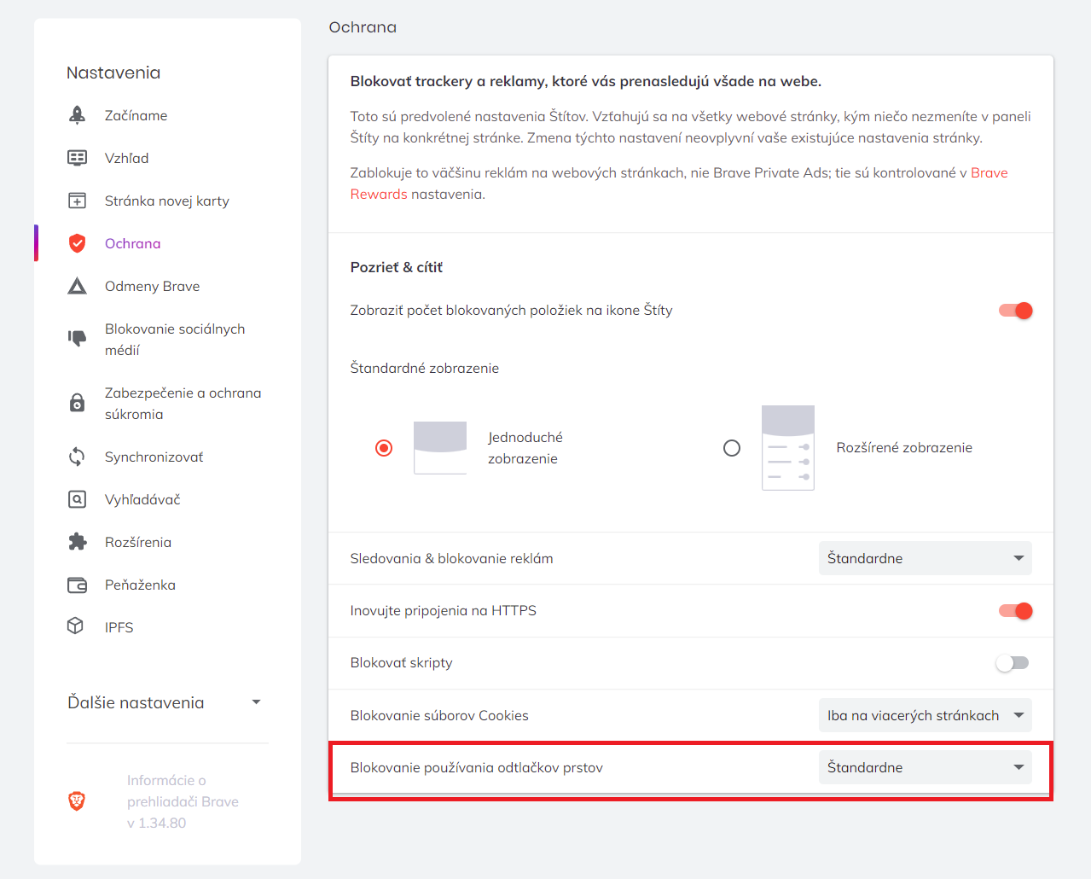Select Rozšírené zobrazenie radio button
Screen dimensions: 1091x879
click(732, 448)
